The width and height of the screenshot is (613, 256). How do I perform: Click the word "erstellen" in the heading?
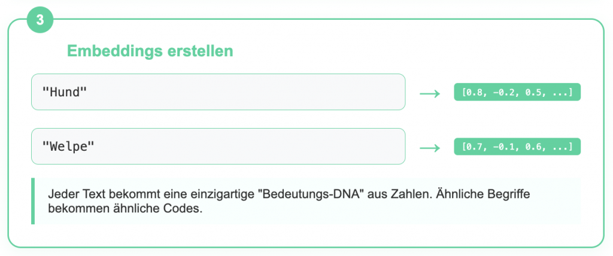point(199,51)
